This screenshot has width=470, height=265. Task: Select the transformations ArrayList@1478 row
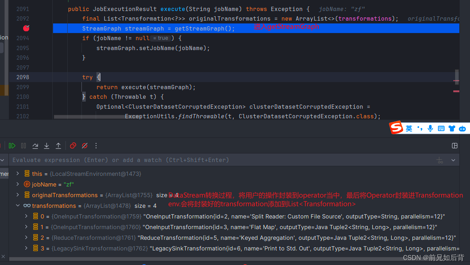pyautogui.click(x=234, y=206)
